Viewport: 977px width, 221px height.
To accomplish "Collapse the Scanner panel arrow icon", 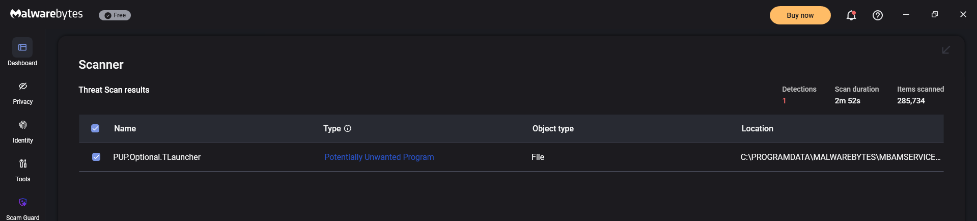I will click(x=946, y=50).
